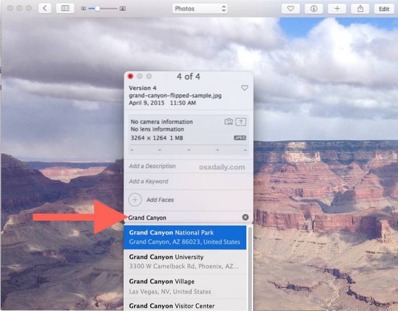Click the Add a Description field
Image resolution: width=398 pixels, height=311 pixels.
click(x=152, y=166)
